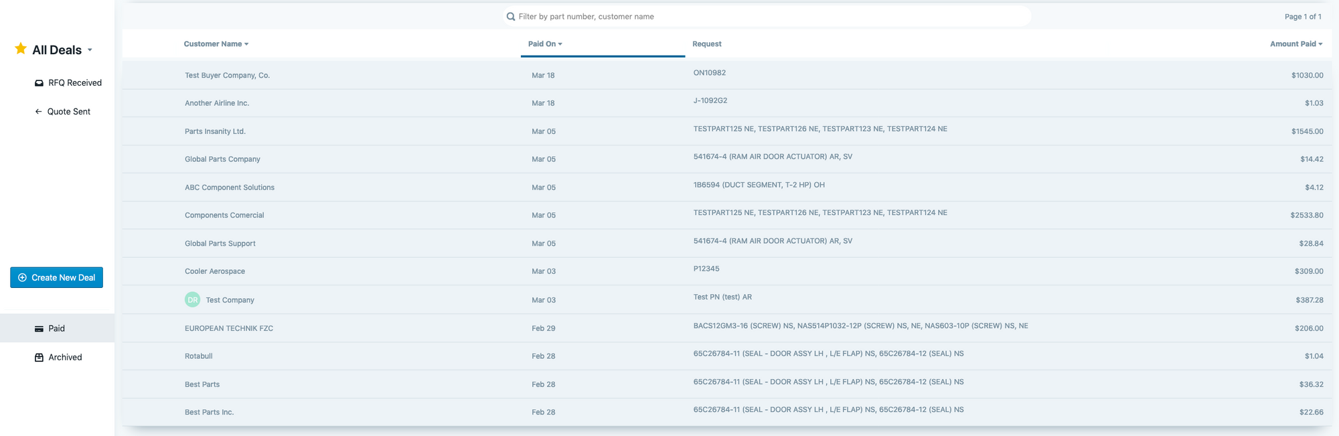Click amount $4.12
The width and height of the screenshot is (1339, 436).
[1314, 188]
